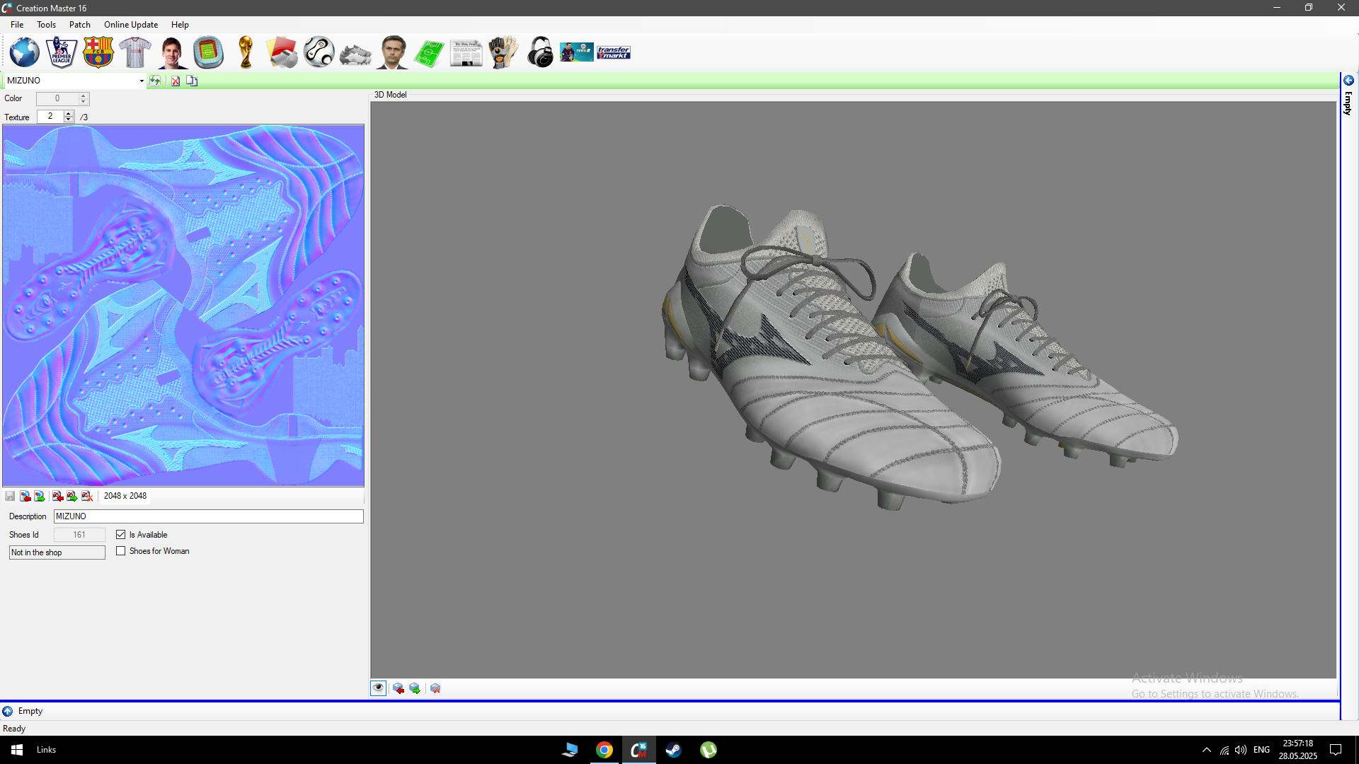This screenshot has width=1359, height=764.
Task: Open the Not in the shop dropdown
Action: coord(57,552)
